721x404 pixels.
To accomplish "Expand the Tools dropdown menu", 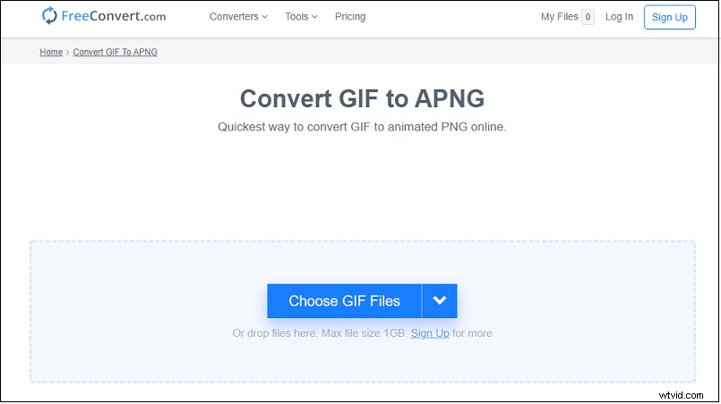I will [x=301, y=16].
